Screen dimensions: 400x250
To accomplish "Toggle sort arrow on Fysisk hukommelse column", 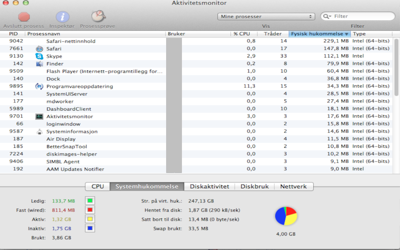I will (346, 34).
